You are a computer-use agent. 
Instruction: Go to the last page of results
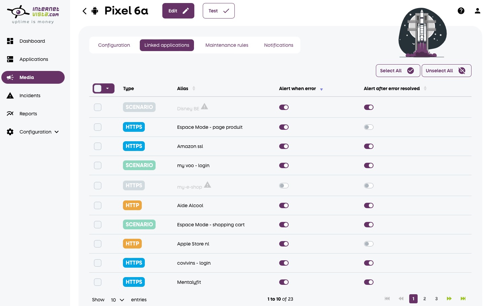click(463, 299)
